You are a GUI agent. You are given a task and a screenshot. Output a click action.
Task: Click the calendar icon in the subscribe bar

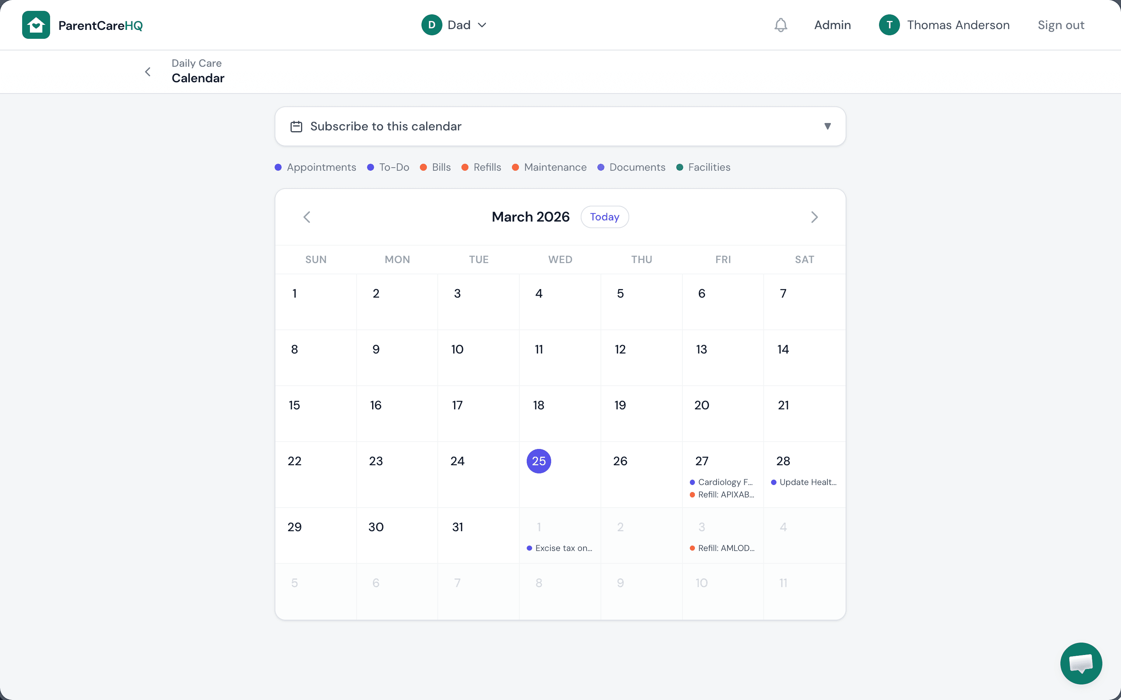click(296, 126)
